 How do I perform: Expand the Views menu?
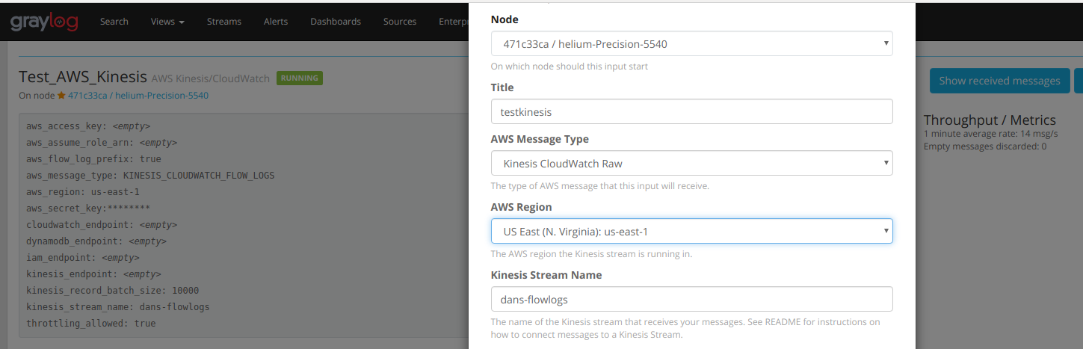tap(167, 22)
